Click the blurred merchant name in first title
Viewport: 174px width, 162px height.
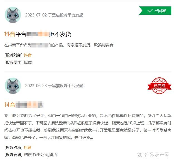click(38, 34)
